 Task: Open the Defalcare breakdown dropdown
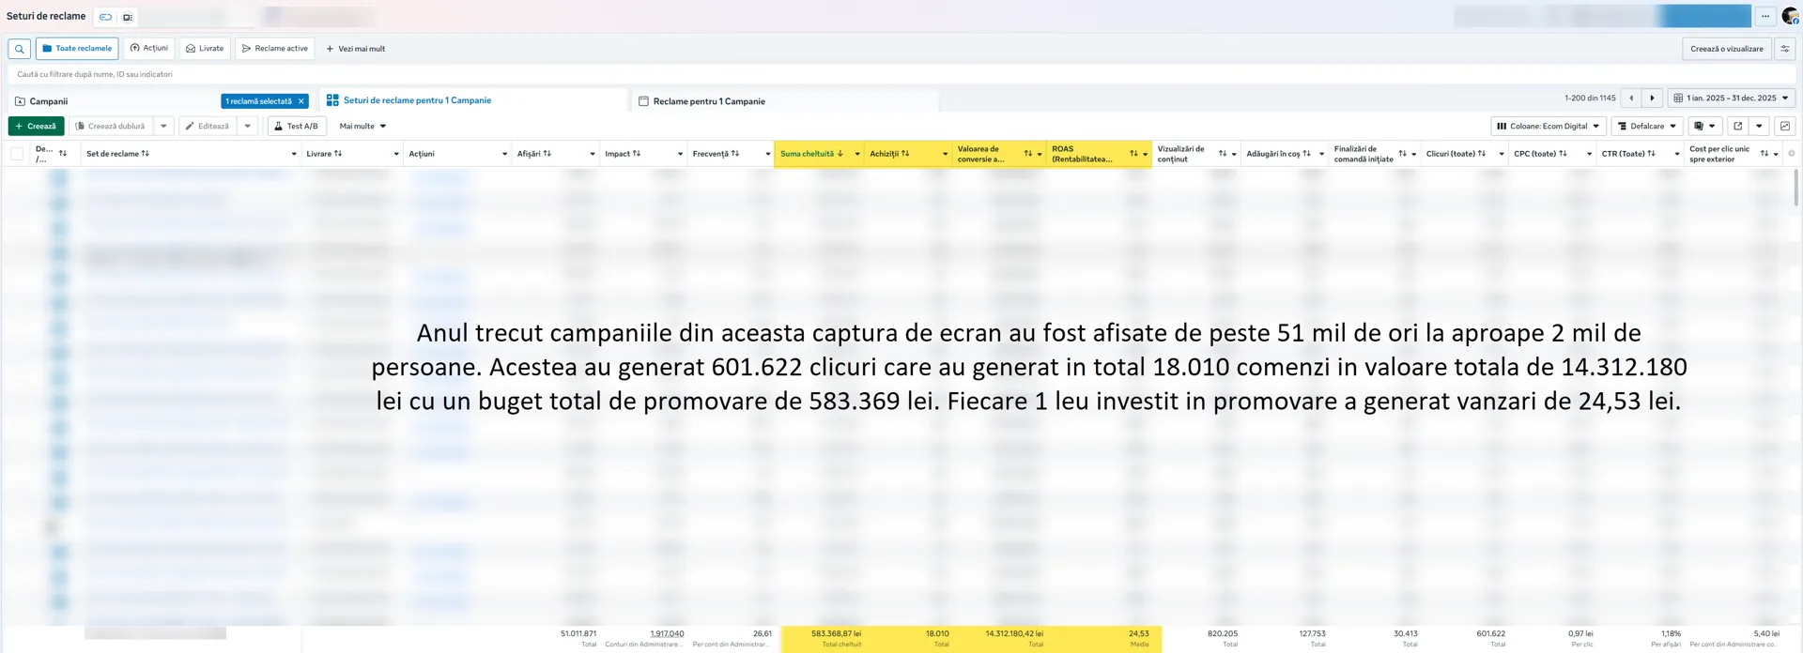pos(1646,126)
